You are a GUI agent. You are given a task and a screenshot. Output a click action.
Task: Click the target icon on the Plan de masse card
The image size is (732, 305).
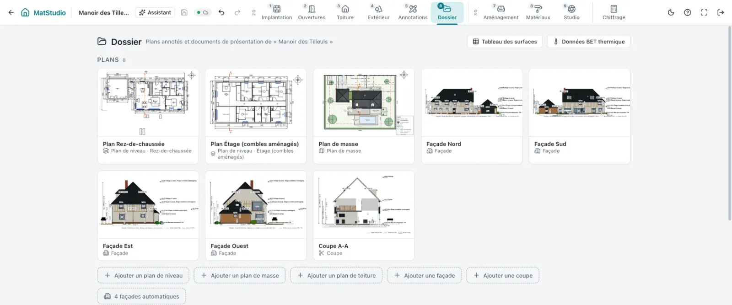coord(404,75)
